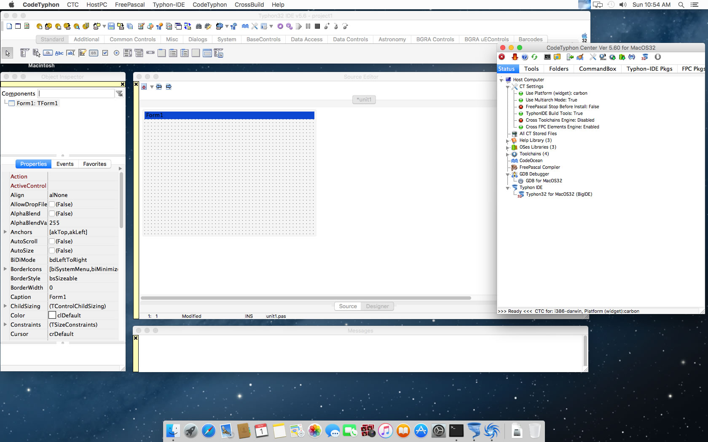Viewport: 708px width, 442px height.
Task: Click the broom clean icon in CodeTyphon Center
Action: click(x=580, y=57)
